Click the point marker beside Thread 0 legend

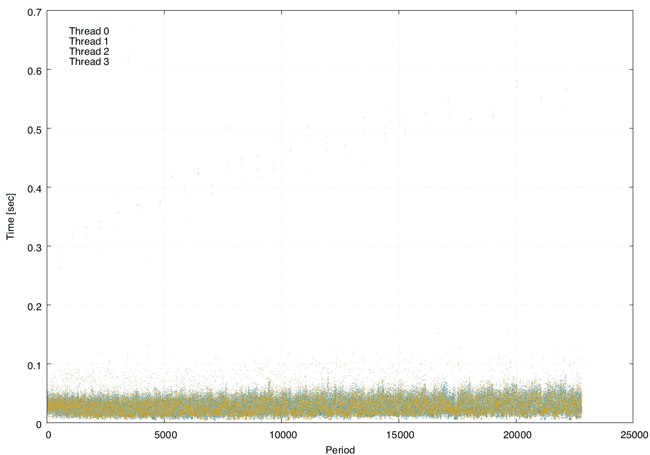pos(128,30)
